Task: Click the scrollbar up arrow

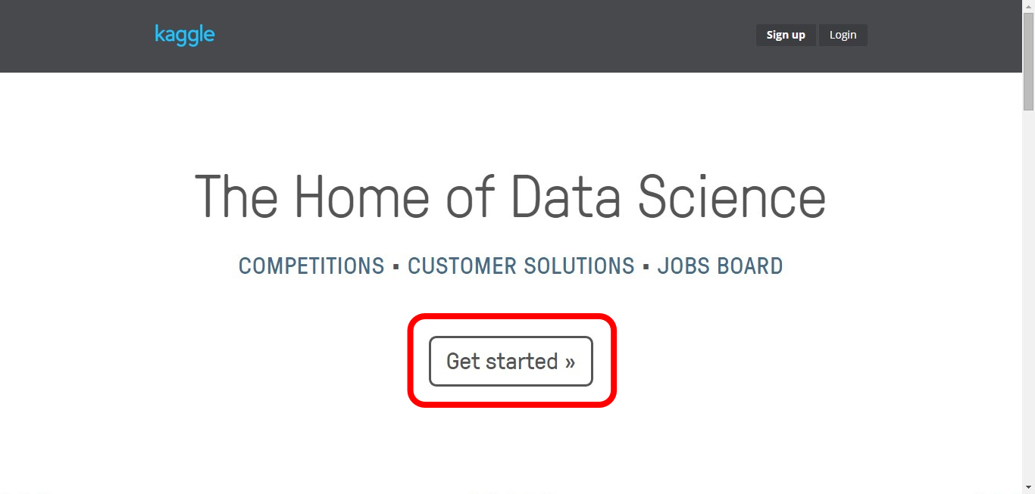Action: [1028, 6]
